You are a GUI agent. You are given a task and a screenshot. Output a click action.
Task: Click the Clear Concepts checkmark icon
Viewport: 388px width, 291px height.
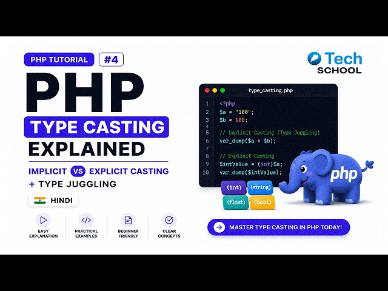click(x=169, y=220)
